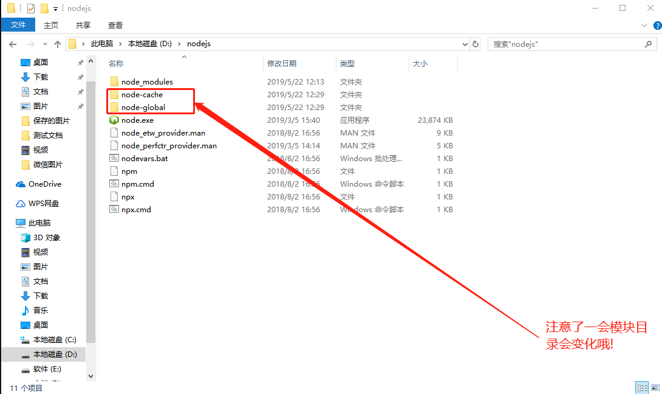Screen dimensions: 662x394
Task: Toggle details view in the status bar
Action: coord(642,387)
